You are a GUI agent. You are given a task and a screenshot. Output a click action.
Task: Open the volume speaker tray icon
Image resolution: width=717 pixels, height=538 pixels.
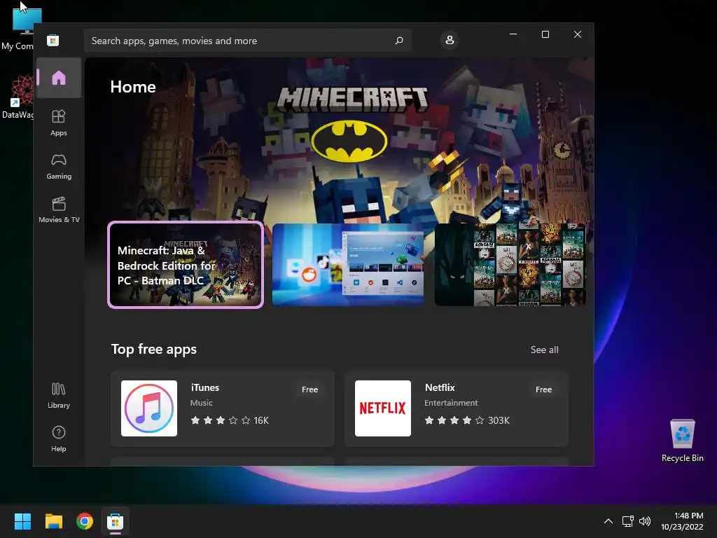[x=645, y=521]
